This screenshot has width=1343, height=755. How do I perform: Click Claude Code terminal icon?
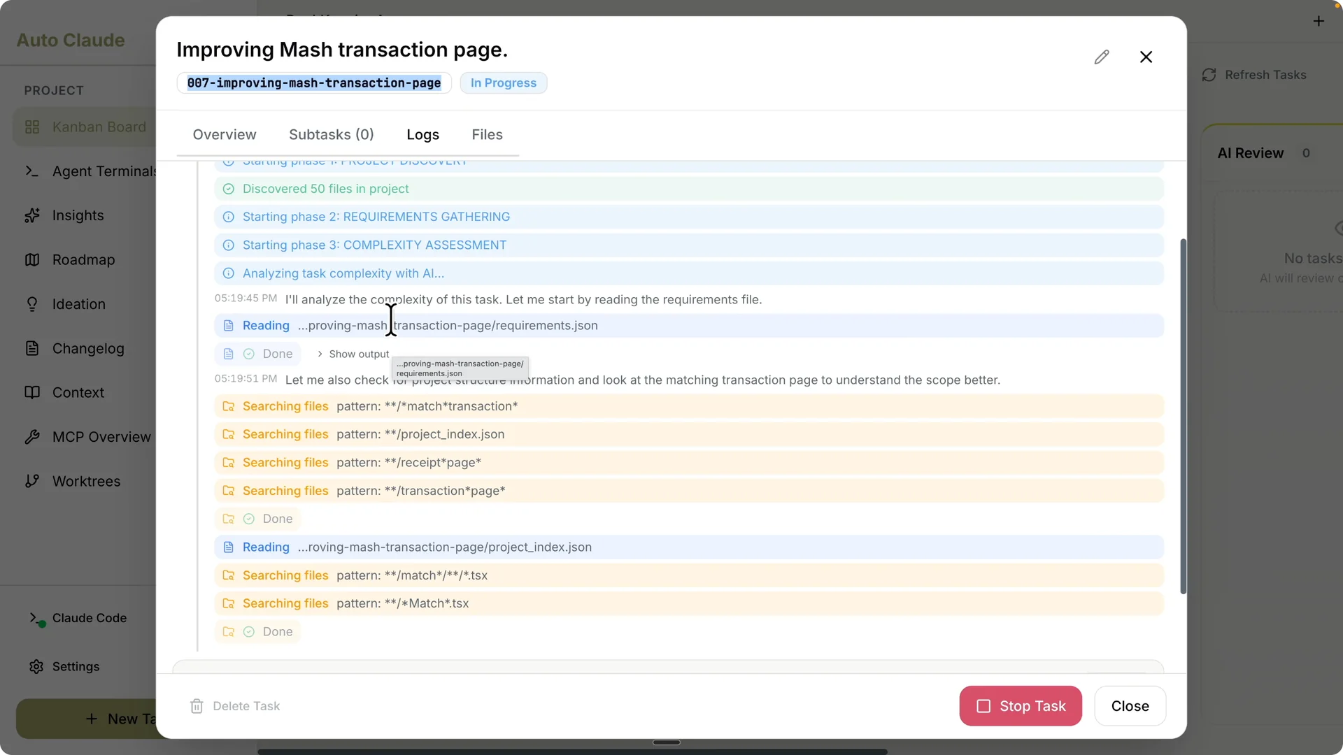[36, 619]
